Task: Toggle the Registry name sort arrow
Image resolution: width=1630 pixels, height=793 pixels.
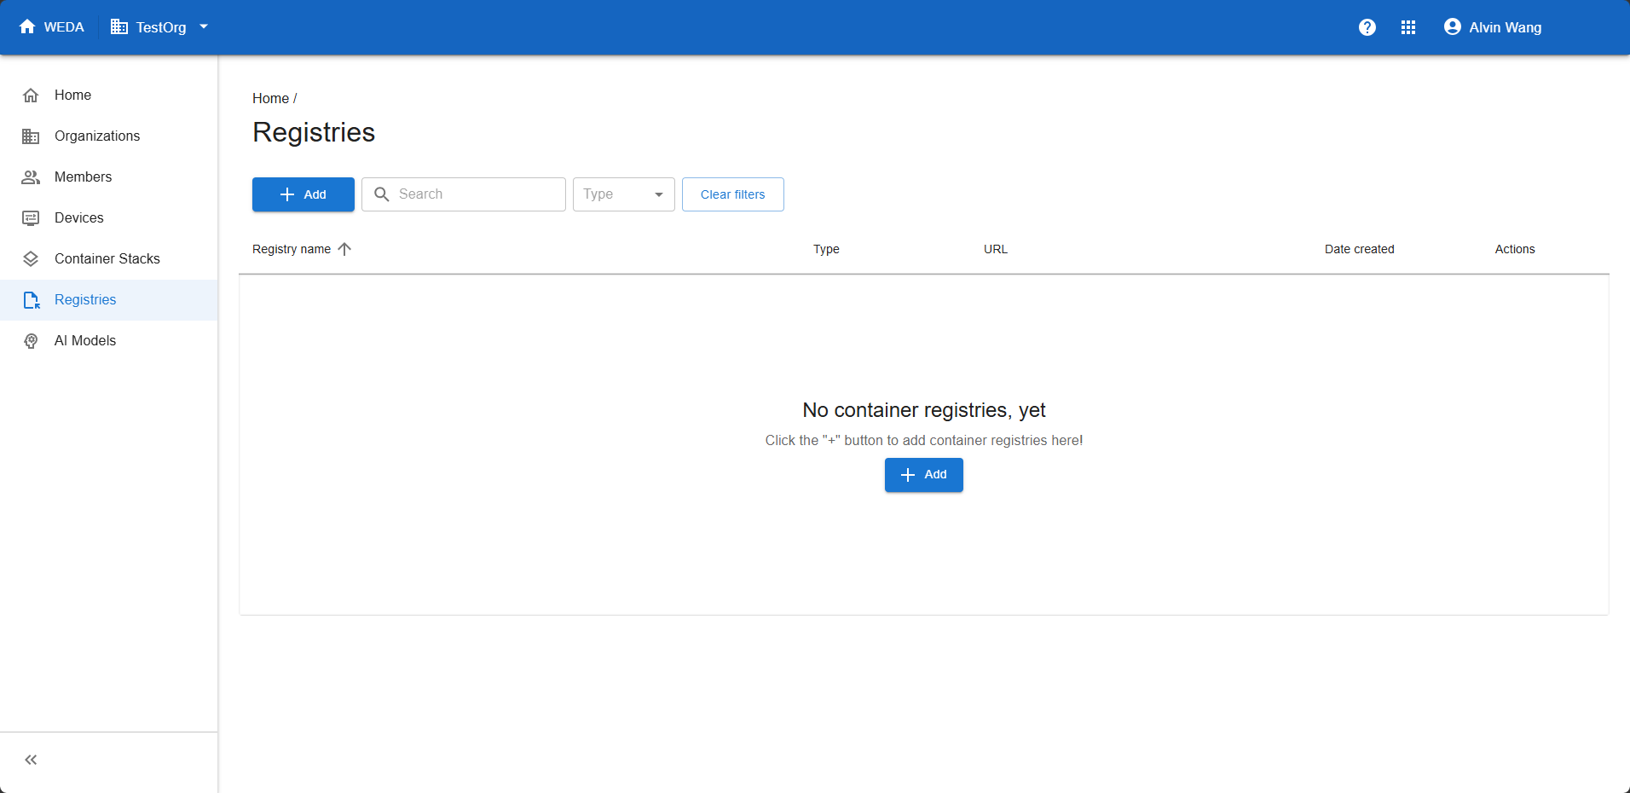Action: click(344, 249)
